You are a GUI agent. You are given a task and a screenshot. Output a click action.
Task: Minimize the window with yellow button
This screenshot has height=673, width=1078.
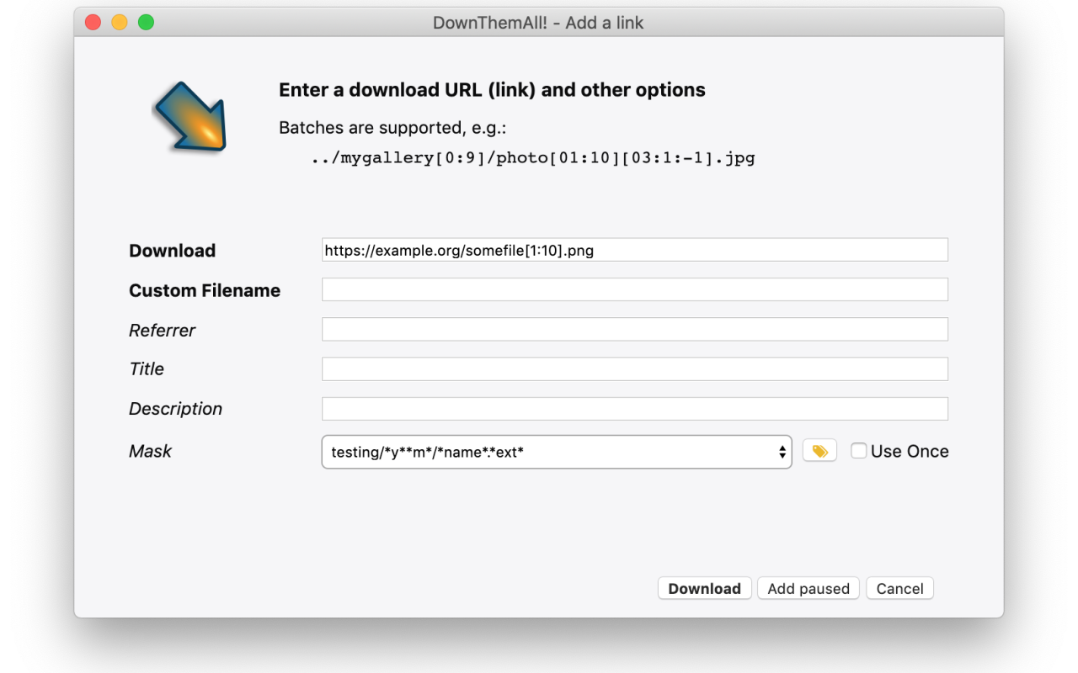point(120,23)
